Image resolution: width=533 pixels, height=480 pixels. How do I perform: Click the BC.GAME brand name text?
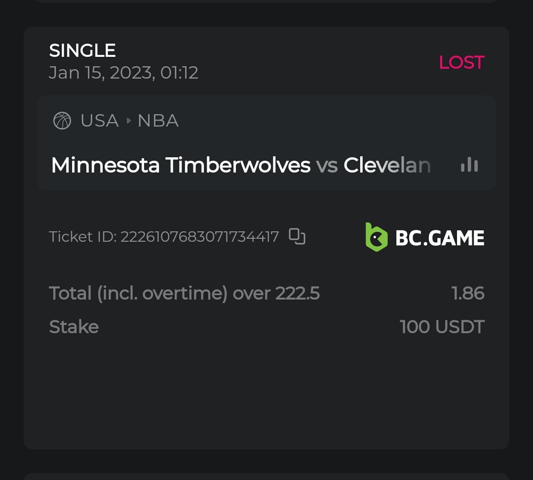(440, 238)
